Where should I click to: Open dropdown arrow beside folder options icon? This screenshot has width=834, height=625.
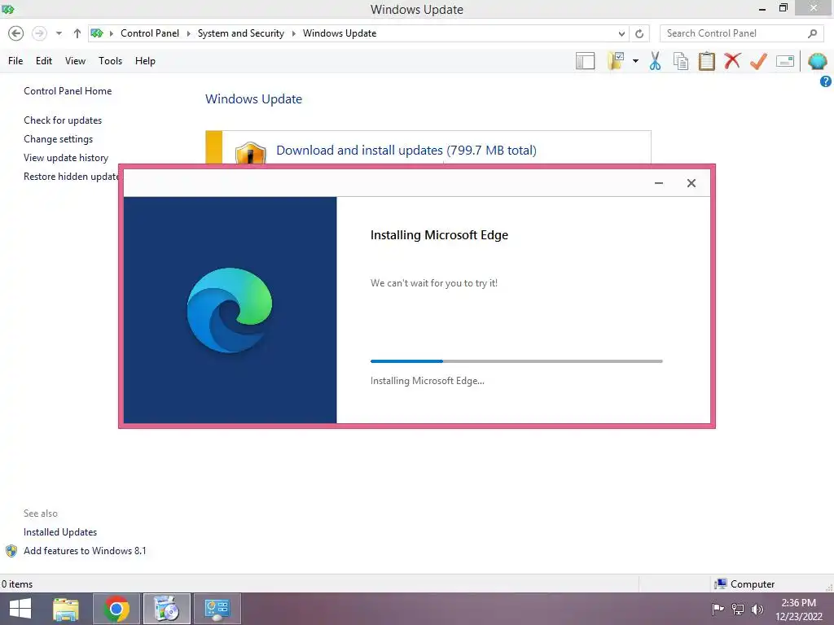coord(635,61)
